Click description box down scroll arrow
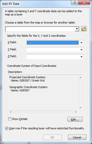Screen dimensions: 92x144 click(x=80, y=108)
